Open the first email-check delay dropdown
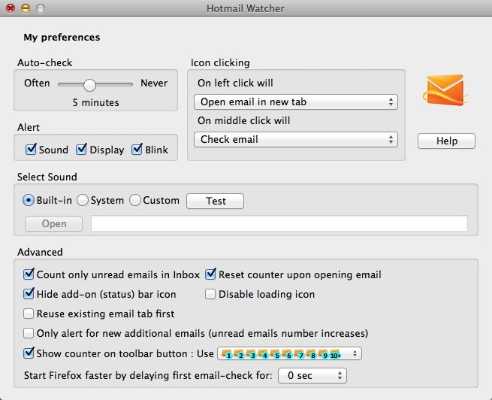Viewport: 492px width, 400px height. click(312, 375)
